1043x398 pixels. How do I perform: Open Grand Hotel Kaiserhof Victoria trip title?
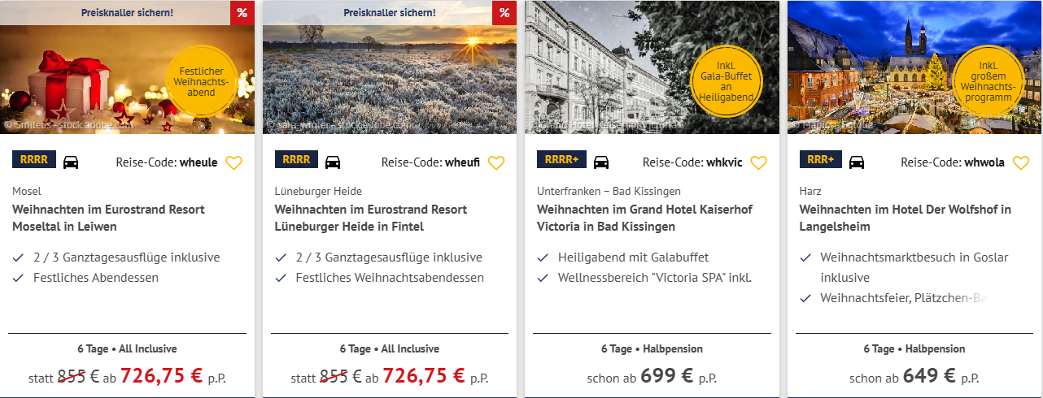[x=644, y=218]
